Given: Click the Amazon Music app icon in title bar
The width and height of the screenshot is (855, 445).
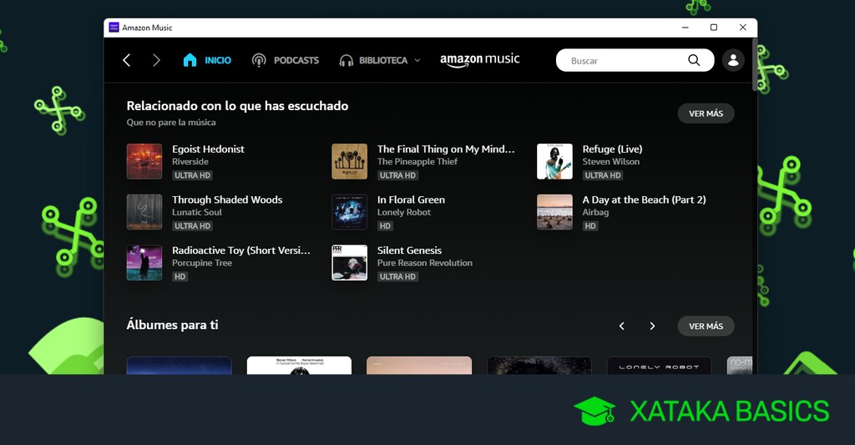Looking at the screenshot, I should (114, 28).
